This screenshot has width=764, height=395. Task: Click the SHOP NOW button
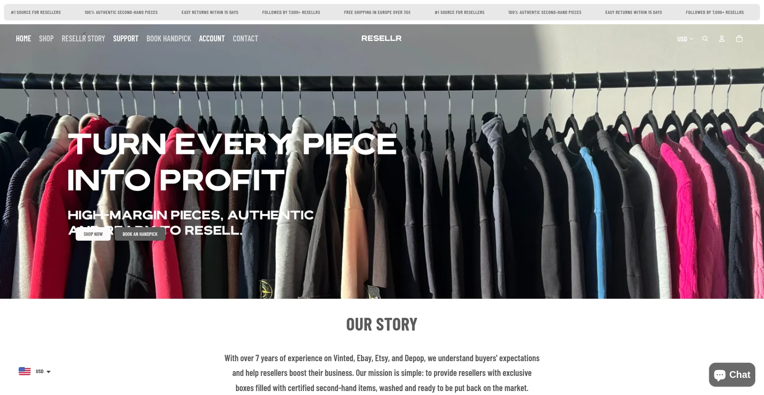[93, 234]
